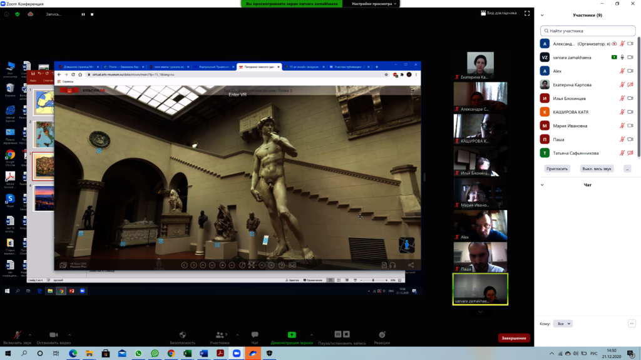Toggle camera for Екатерина Карпова
Image resolution: width=641 pixels, height=360 pixels.
[x=630, y=84]
